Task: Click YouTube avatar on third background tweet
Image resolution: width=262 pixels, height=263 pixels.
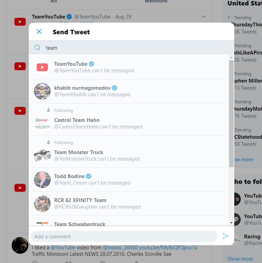Action: pos(20,111)
